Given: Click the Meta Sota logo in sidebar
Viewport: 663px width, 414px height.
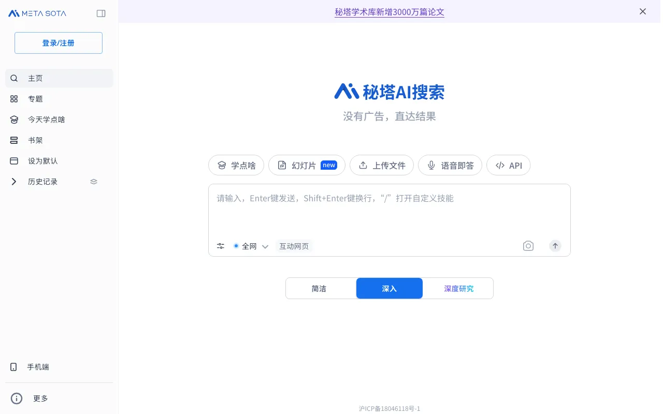Looking at the screenshot, I should (x=37, y=13).
